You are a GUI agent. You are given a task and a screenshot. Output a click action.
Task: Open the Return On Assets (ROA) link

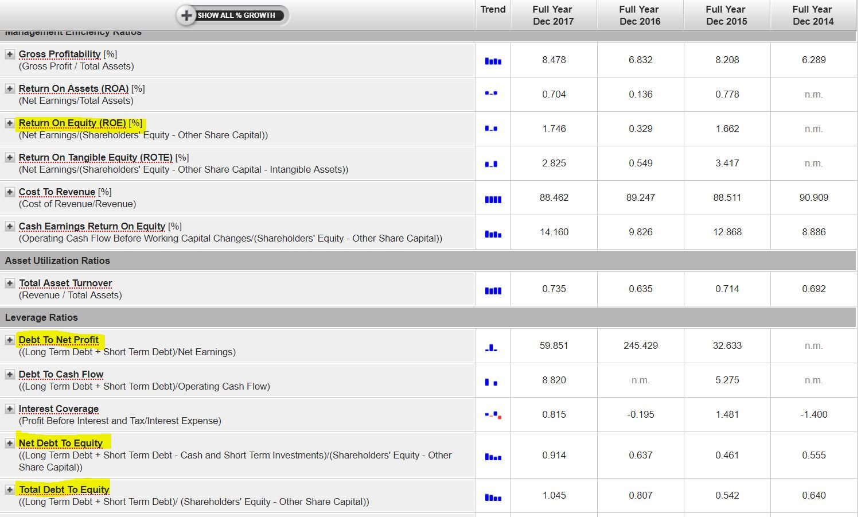tap(73, 88)
